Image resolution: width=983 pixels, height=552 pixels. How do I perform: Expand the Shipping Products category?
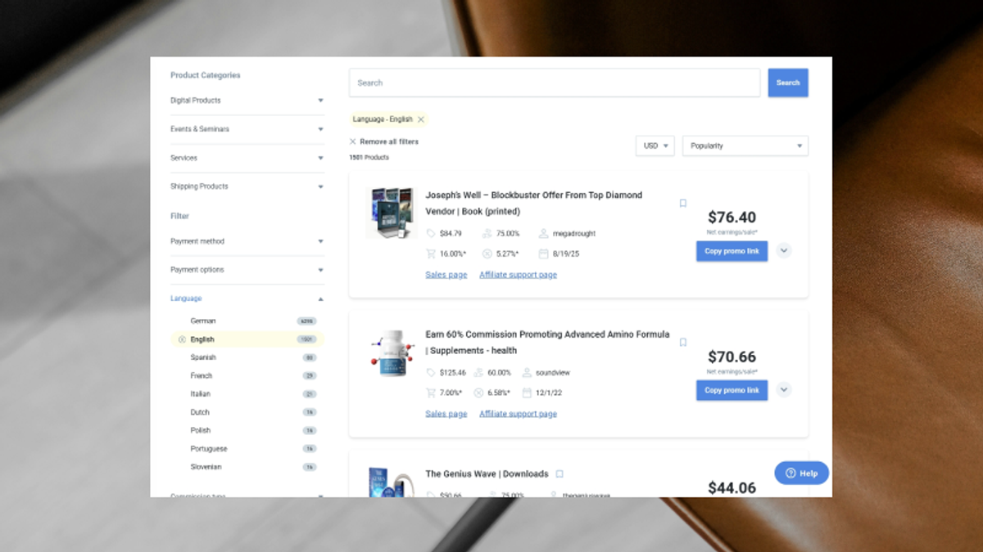tap(247, 186)
